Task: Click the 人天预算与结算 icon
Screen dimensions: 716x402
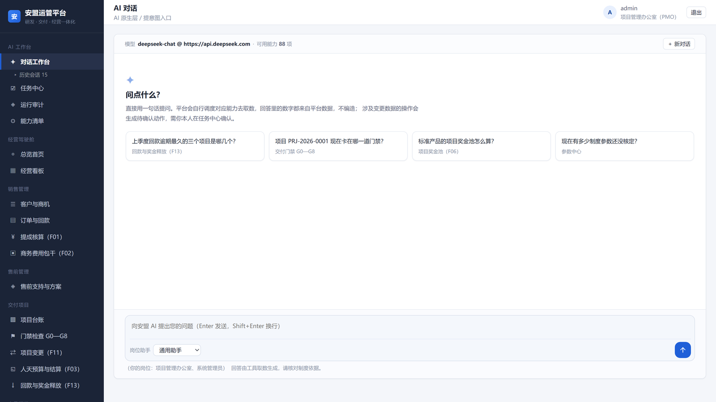Action: pos(13,369)
